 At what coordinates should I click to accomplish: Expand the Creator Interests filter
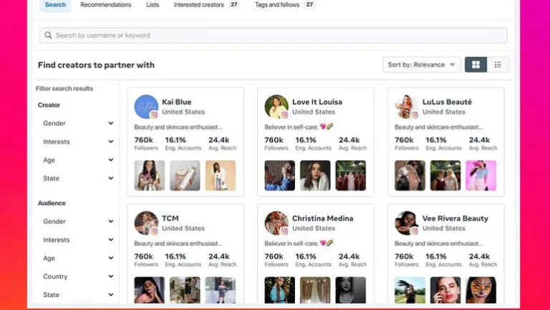click(77, 141)
